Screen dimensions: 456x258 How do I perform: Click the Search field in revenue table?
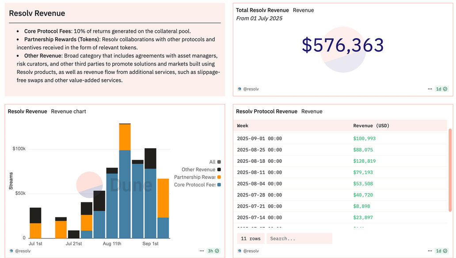299,239
